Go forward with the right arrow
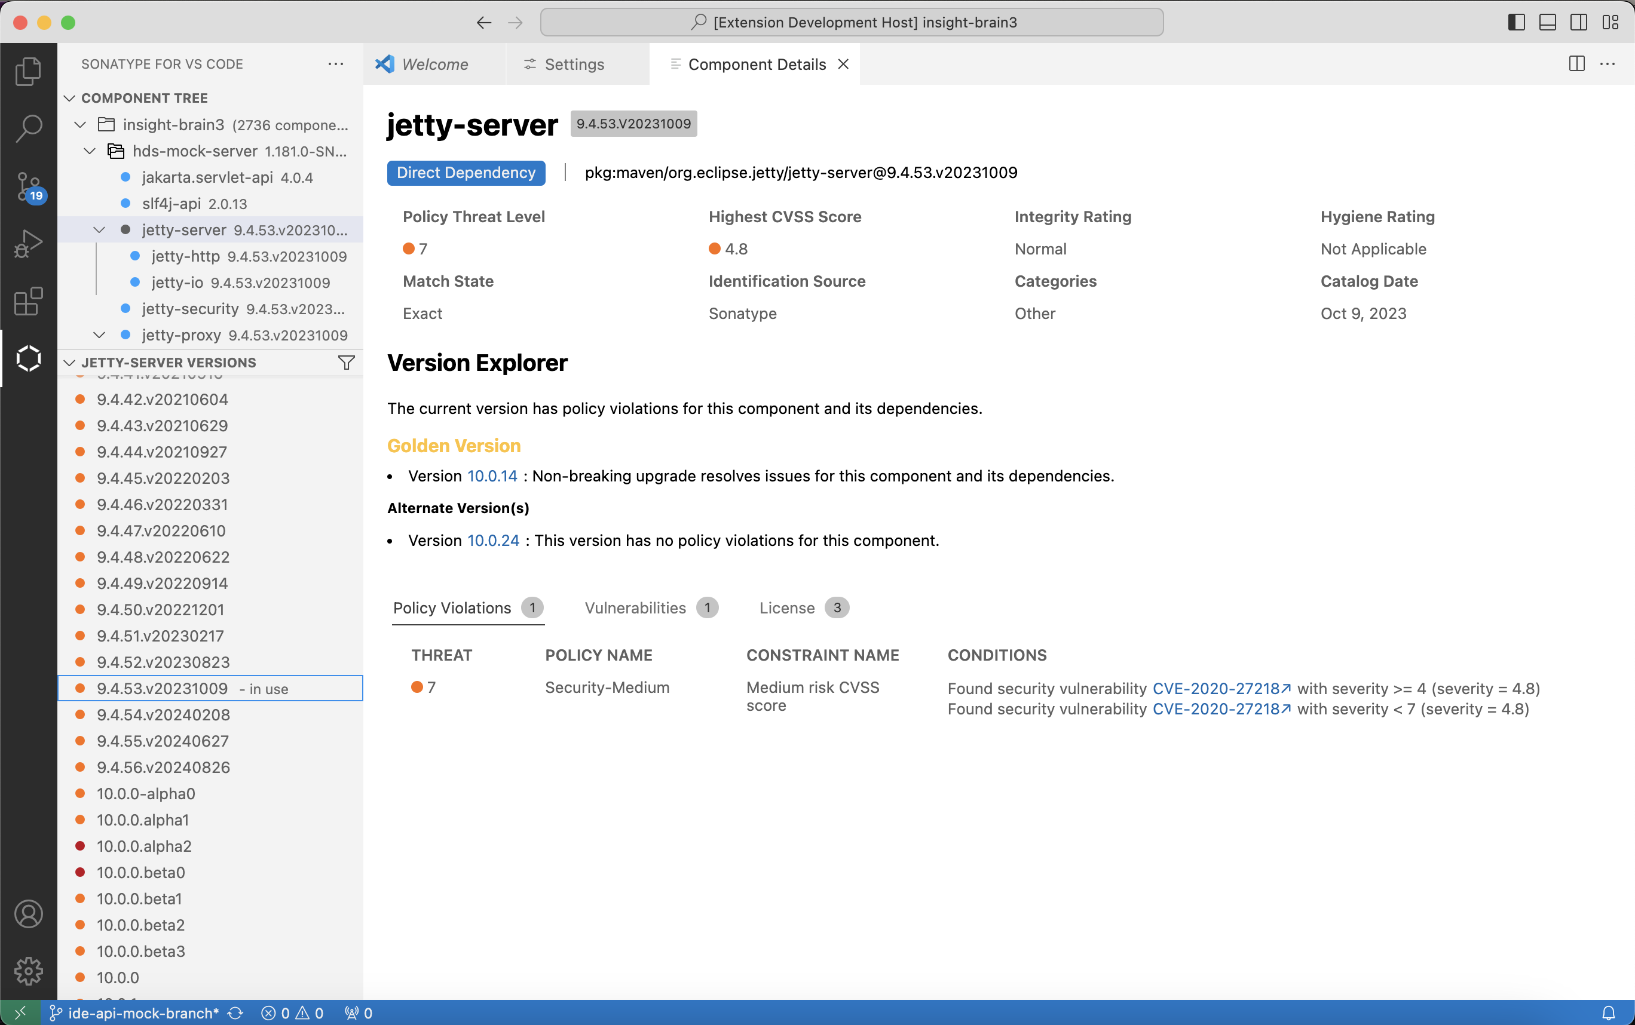Image resolution: width=1635 pixels, height=1025 pixels. (x=515, y=22)
